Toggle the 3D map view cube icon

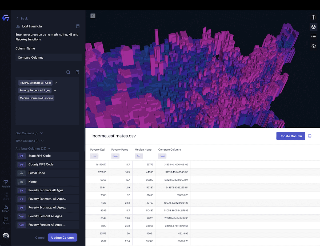pos(314,27)
